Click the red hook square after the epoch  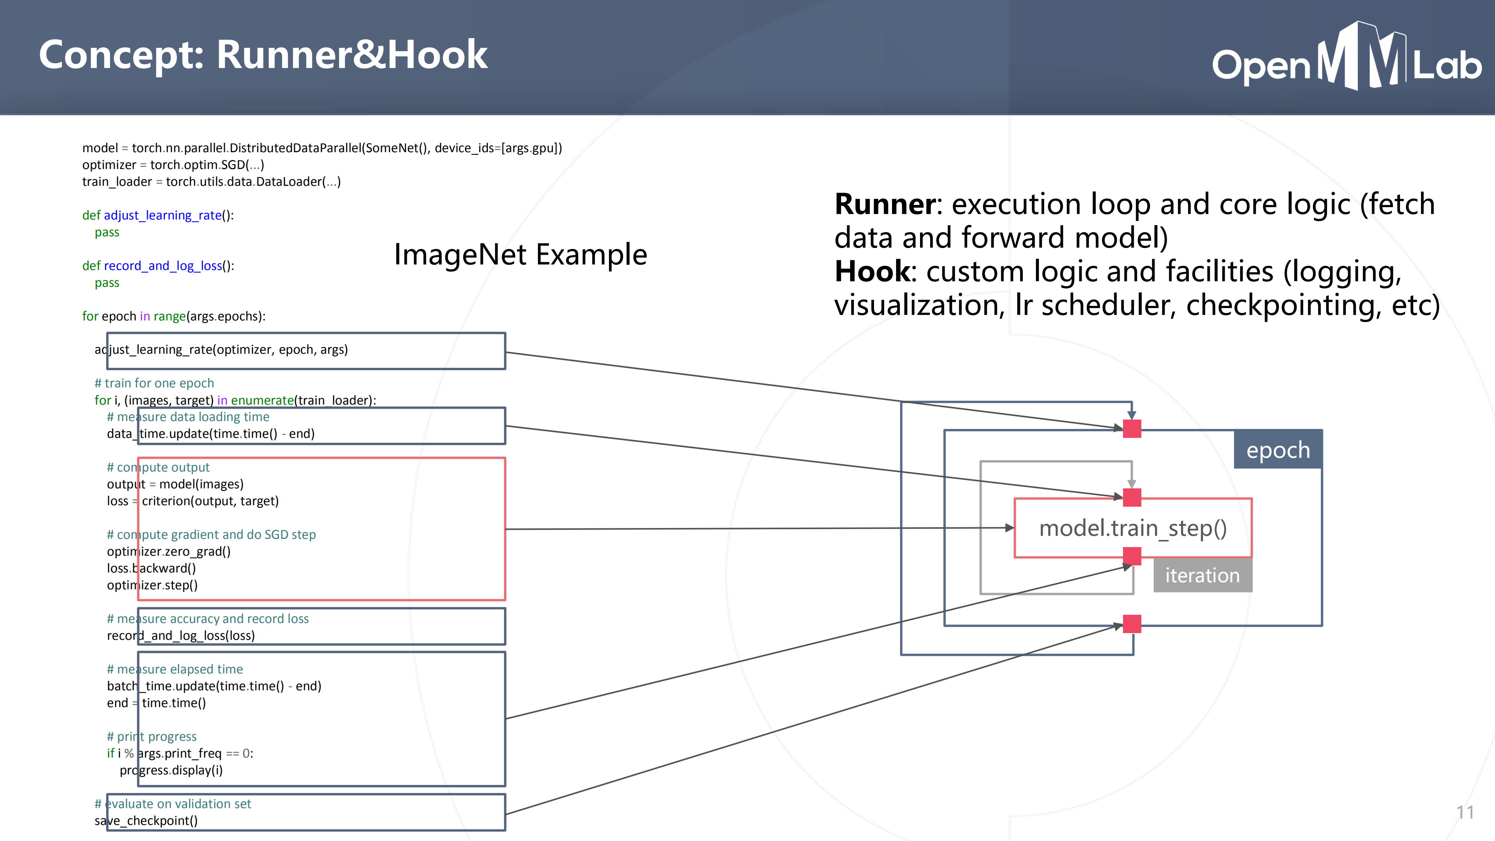pos(1132,624)
